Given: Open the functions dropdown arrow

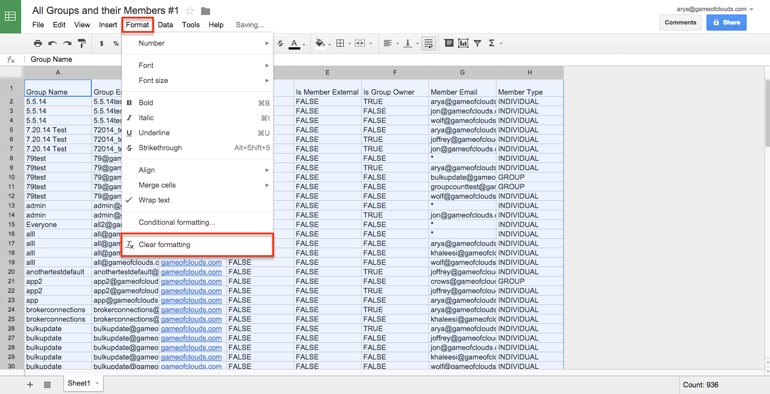Looking at the screenshot, I should 501,43.
